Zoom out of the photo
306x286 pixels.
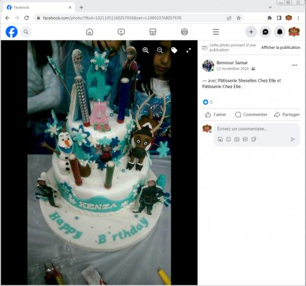click(160, 50)
